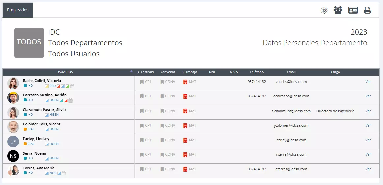The width and height of the screenshot is (383, 185).
Task: Click the yellow RED schedule swatch for Victoria
Action: [47, 86]
